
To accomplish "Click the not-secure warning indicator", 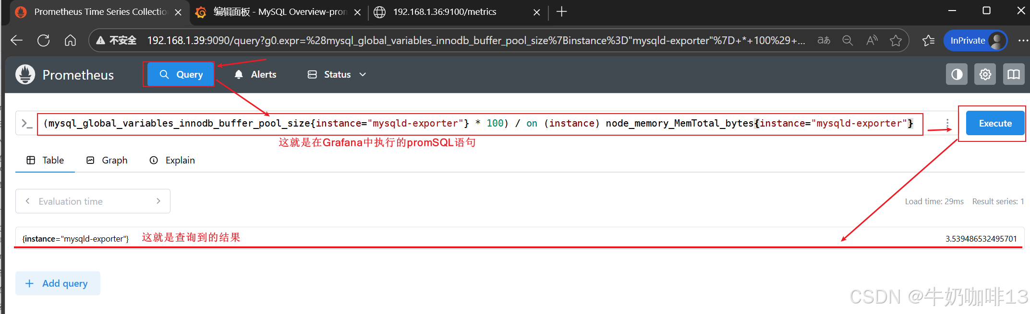I will click(x=117, y=41).
